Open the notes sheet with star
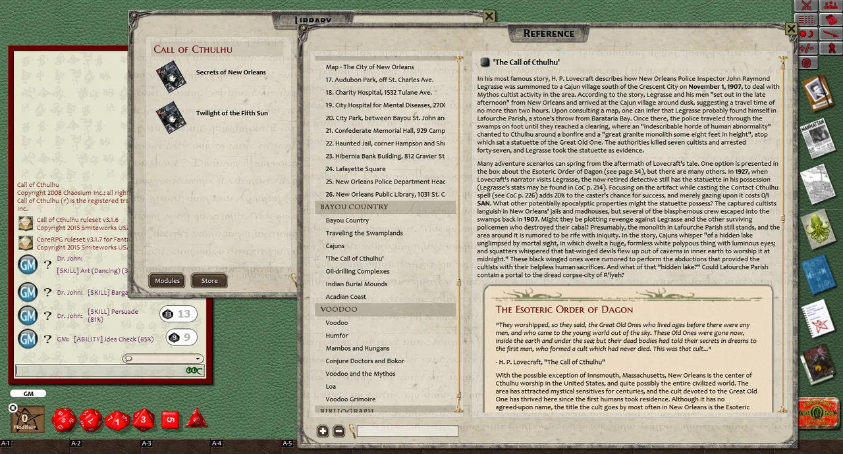This screenshot has width=843, height=454. click(817, 318)
